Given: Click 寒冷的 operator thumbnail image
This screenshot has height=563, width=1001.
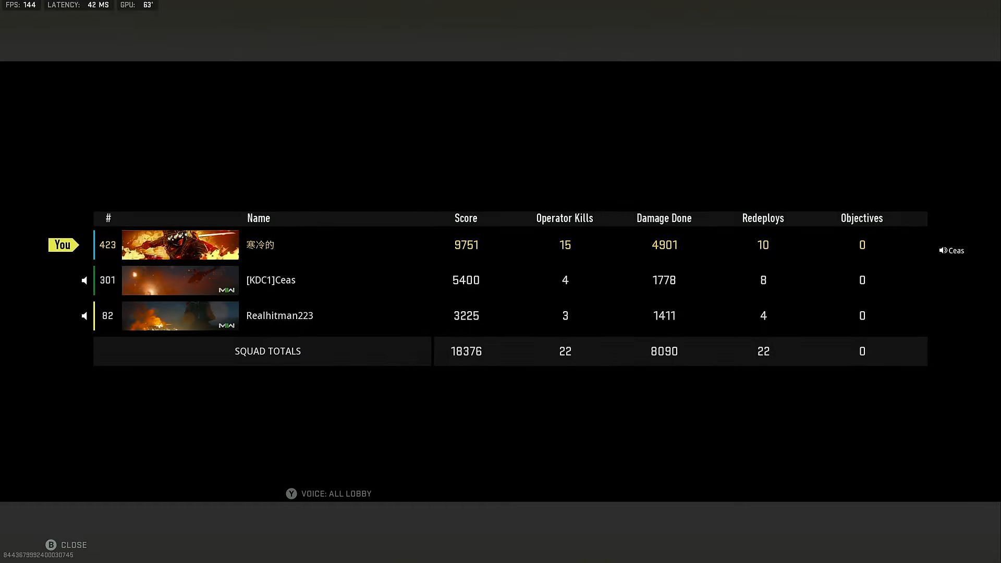Looking at the screenshot, I should click(x=180, y=244).
